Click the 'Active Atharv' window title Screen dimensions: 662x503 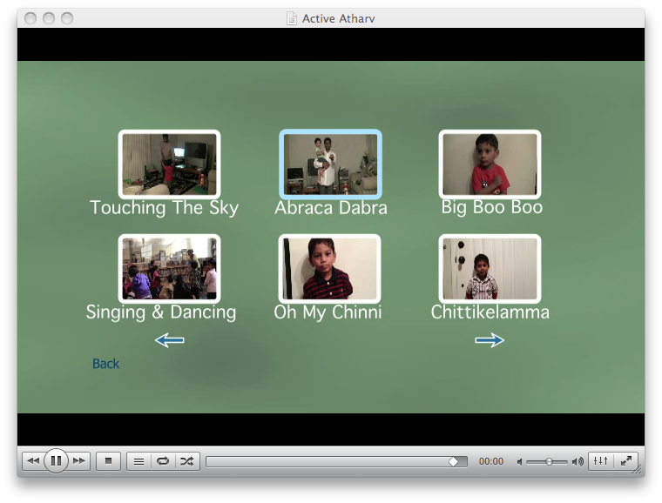click(338, 18)
